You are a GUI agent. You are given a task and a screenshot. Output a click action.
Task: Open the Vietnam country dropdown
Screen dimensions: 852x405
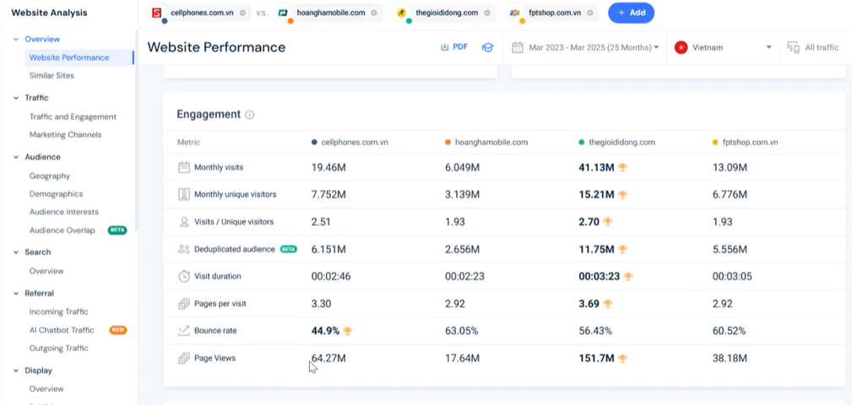[x=723, y=48]
